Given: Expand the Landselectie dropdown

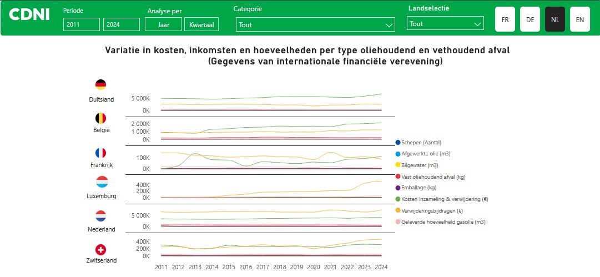Looking at the screenshot, I should (x=445, y=24).
